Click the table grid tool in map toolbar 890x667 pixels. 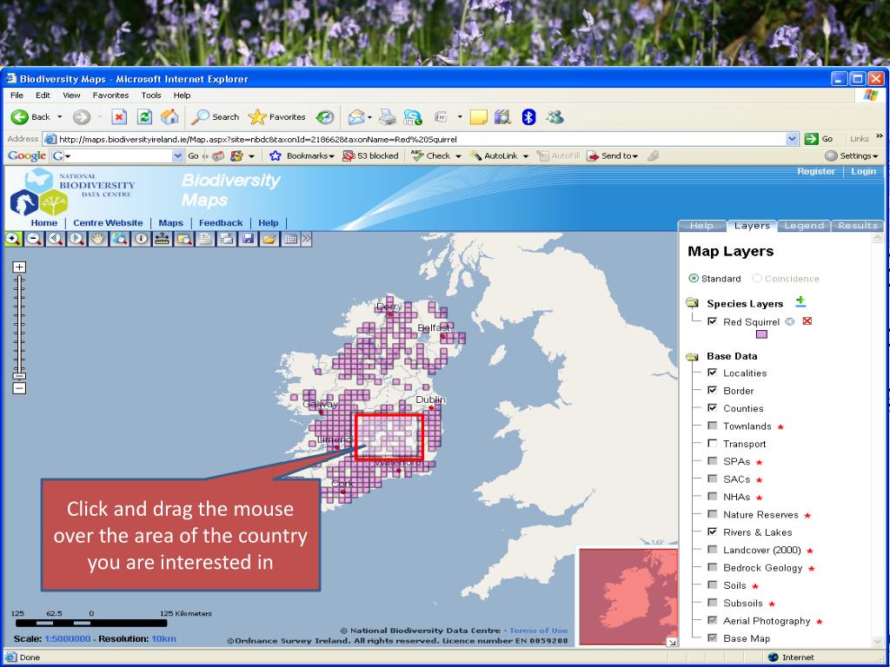point(290,239)
